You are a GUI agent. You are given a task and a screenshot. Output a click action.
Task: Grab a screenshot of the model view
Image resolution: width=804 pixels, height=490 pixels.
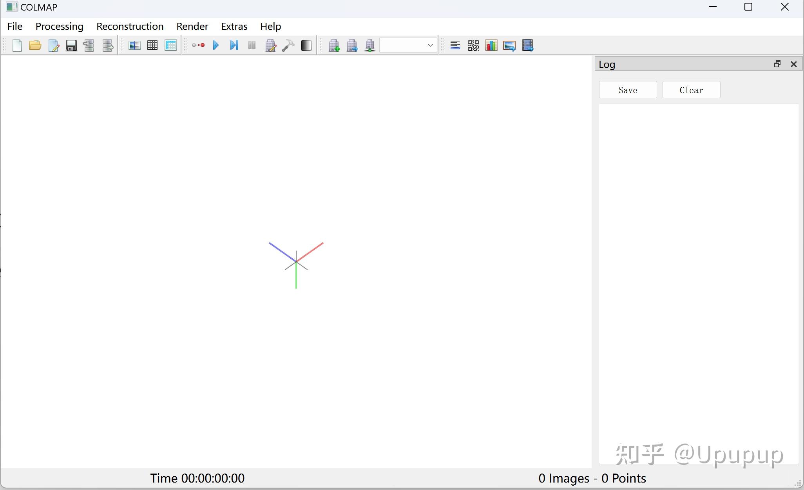pos(510,45)
